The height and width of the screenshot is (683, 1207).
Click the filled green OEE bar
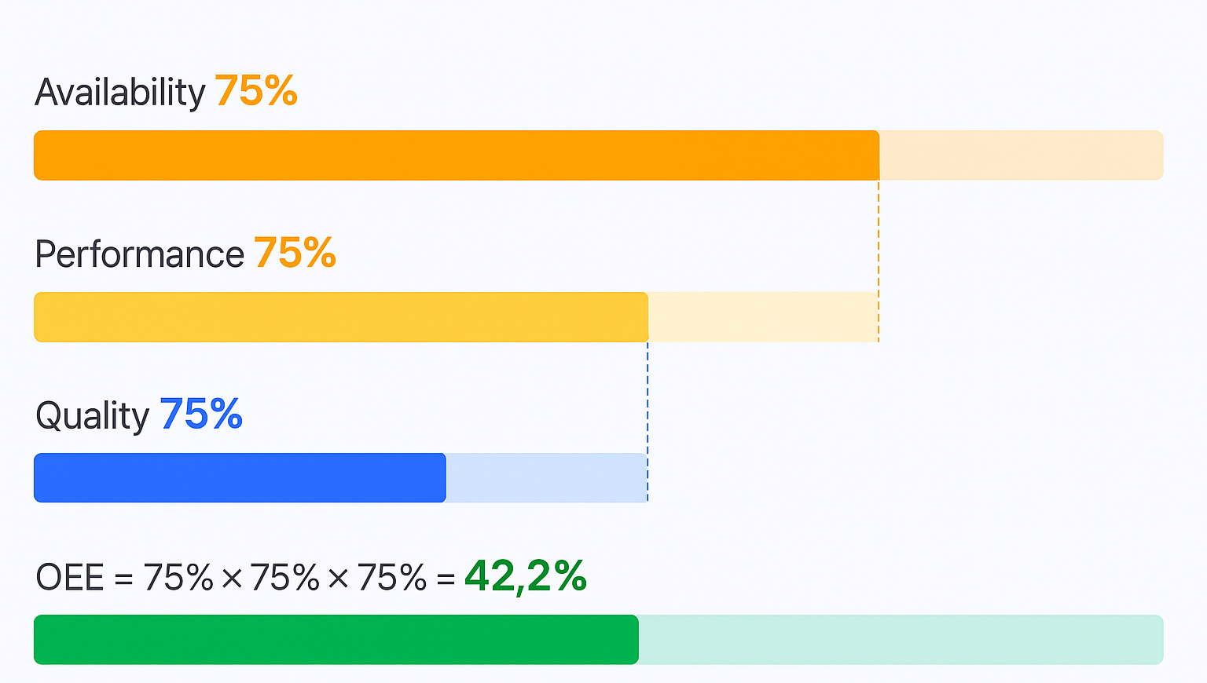pyautogui.click(x=336, y=640)
